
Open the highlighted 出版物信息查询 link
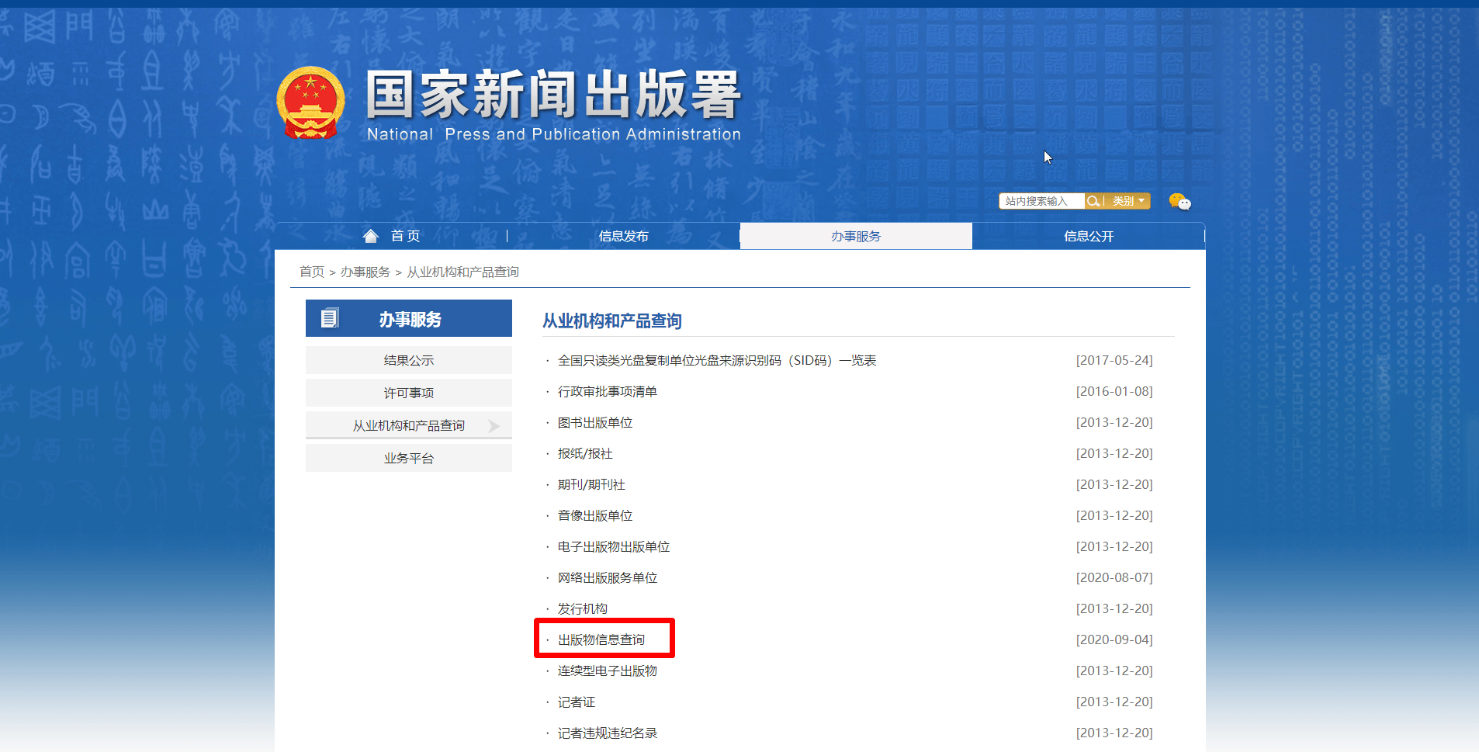tap(603, 638)
